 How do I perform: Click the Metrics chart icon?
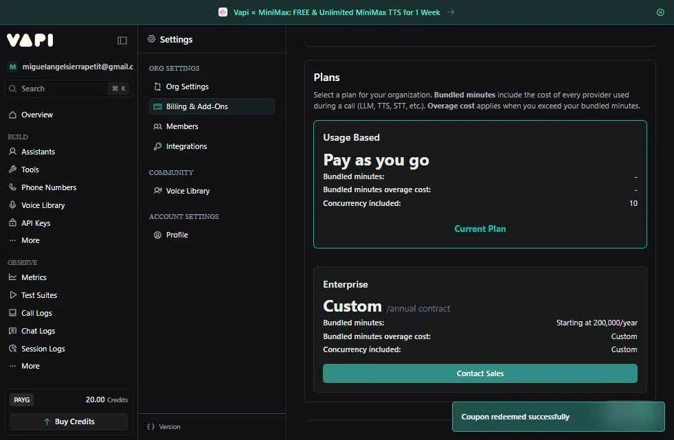tap(13, 277)
